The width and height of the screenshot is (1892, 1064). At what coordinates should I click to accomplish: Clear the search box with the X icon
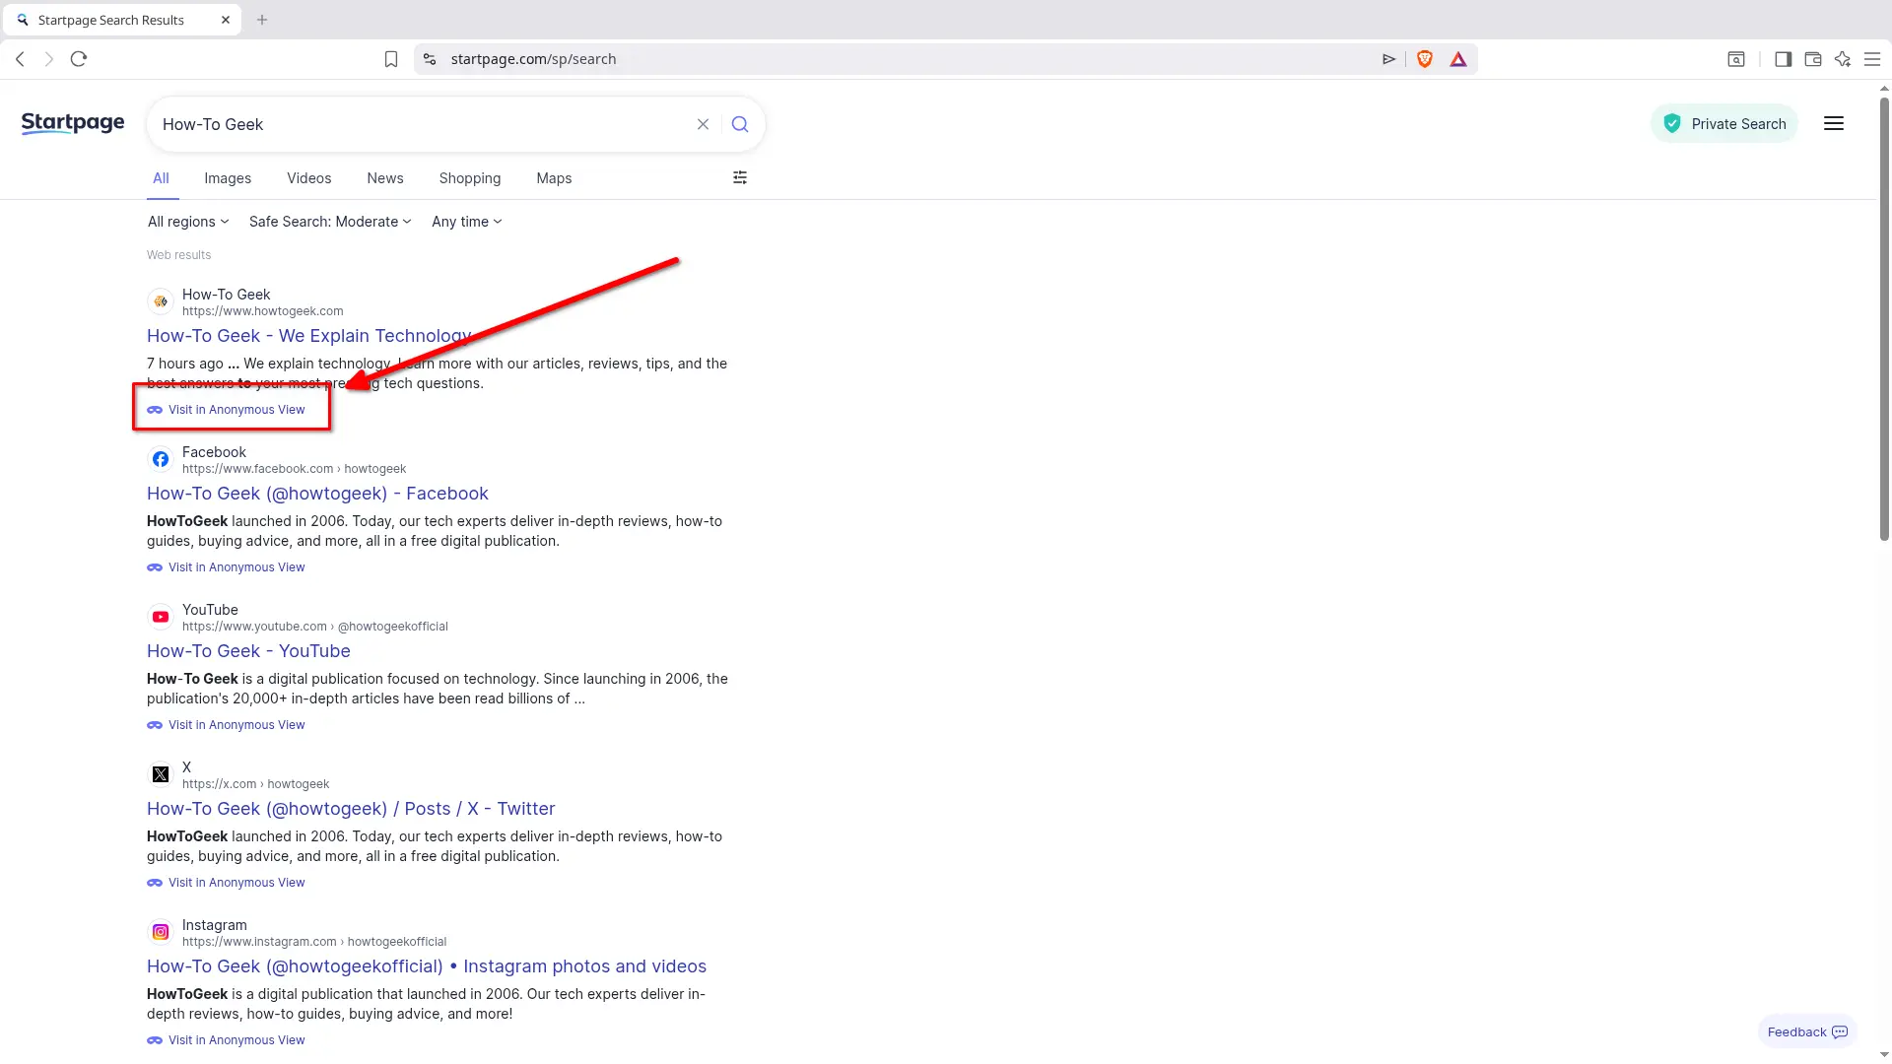click(x=703, y=124)
